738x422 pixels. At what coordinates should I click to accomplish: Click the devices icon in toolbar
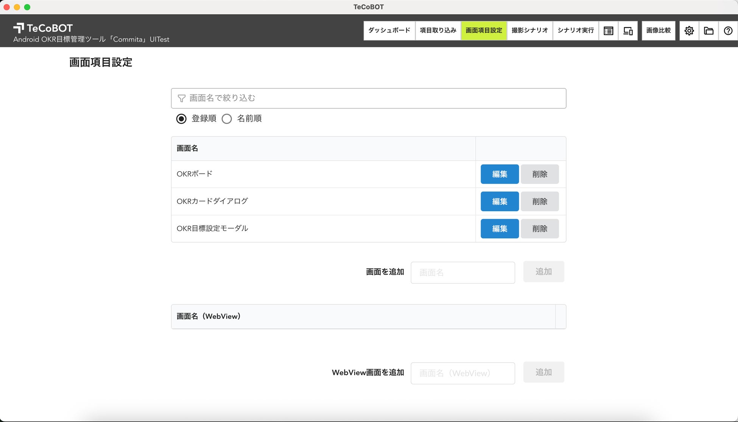(628, 31)
